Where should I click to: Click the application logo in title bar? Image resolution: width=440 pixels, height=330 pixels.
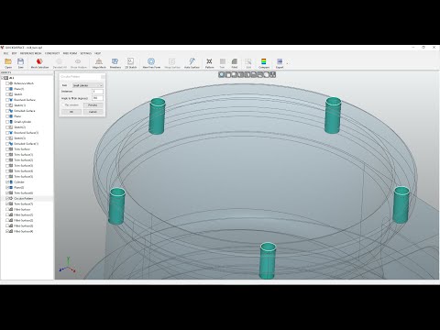(x=2, y=48)
